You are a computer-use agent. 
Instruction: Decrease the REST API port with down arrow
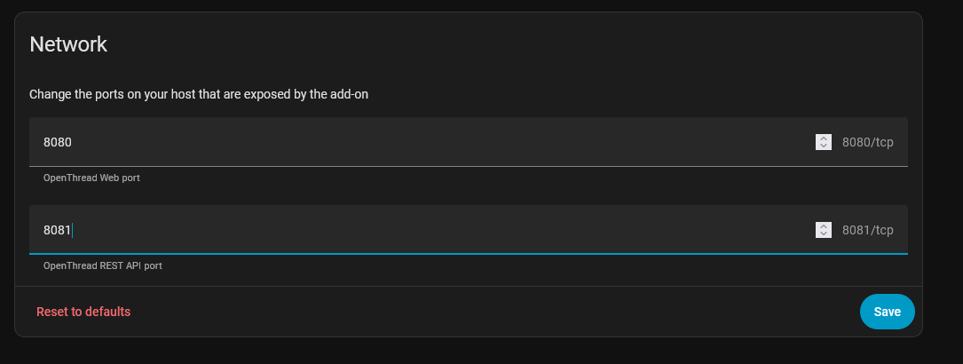[x=824, y=234]
